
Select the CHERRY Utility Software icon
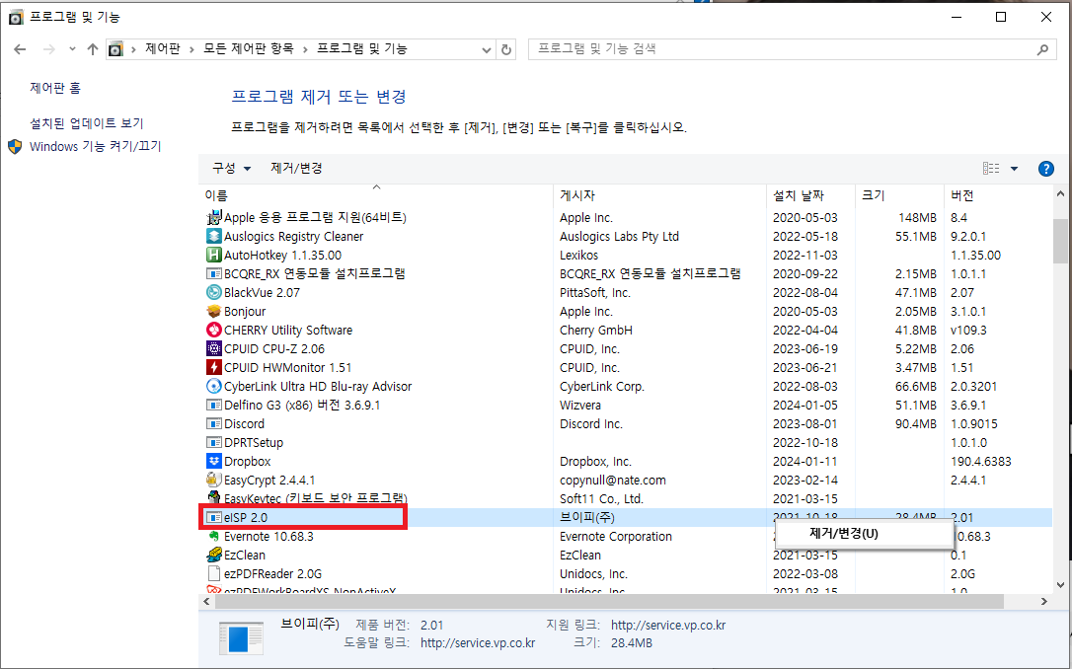tap(214, 330)
